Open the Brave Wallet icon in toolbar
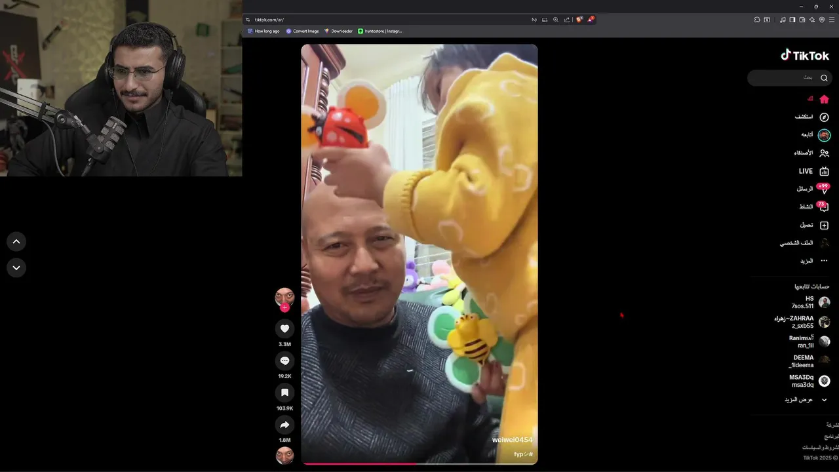This screenshot has height=472, width=839. (x=802, y=20)
